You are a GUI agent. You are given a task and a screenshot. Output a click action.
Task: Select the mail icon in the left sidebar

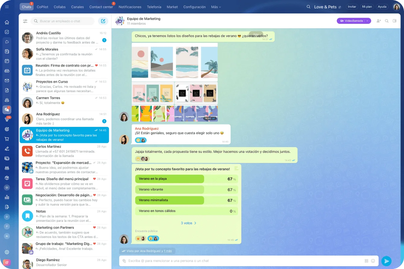pos(7,80)
